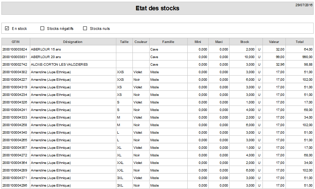Click the ABERLOUR 20 ans designation
This screenshot has width=315, height=189.
click(46, 57)
